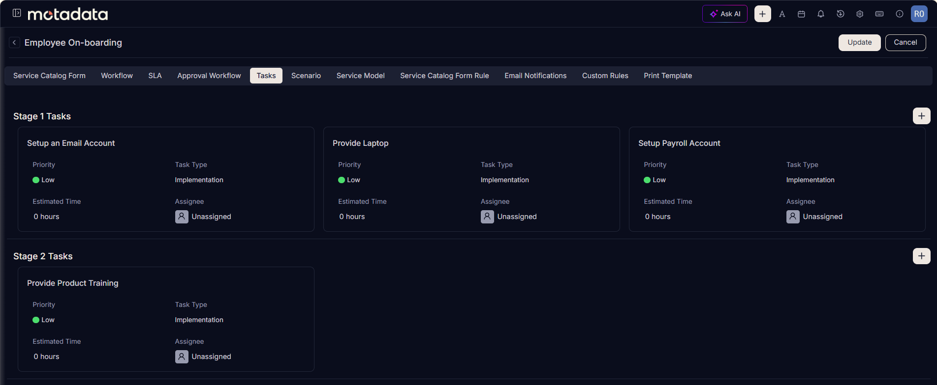Add a new task to Stage 1 Tasks
The image size is (937, 385).
point(921,116)
